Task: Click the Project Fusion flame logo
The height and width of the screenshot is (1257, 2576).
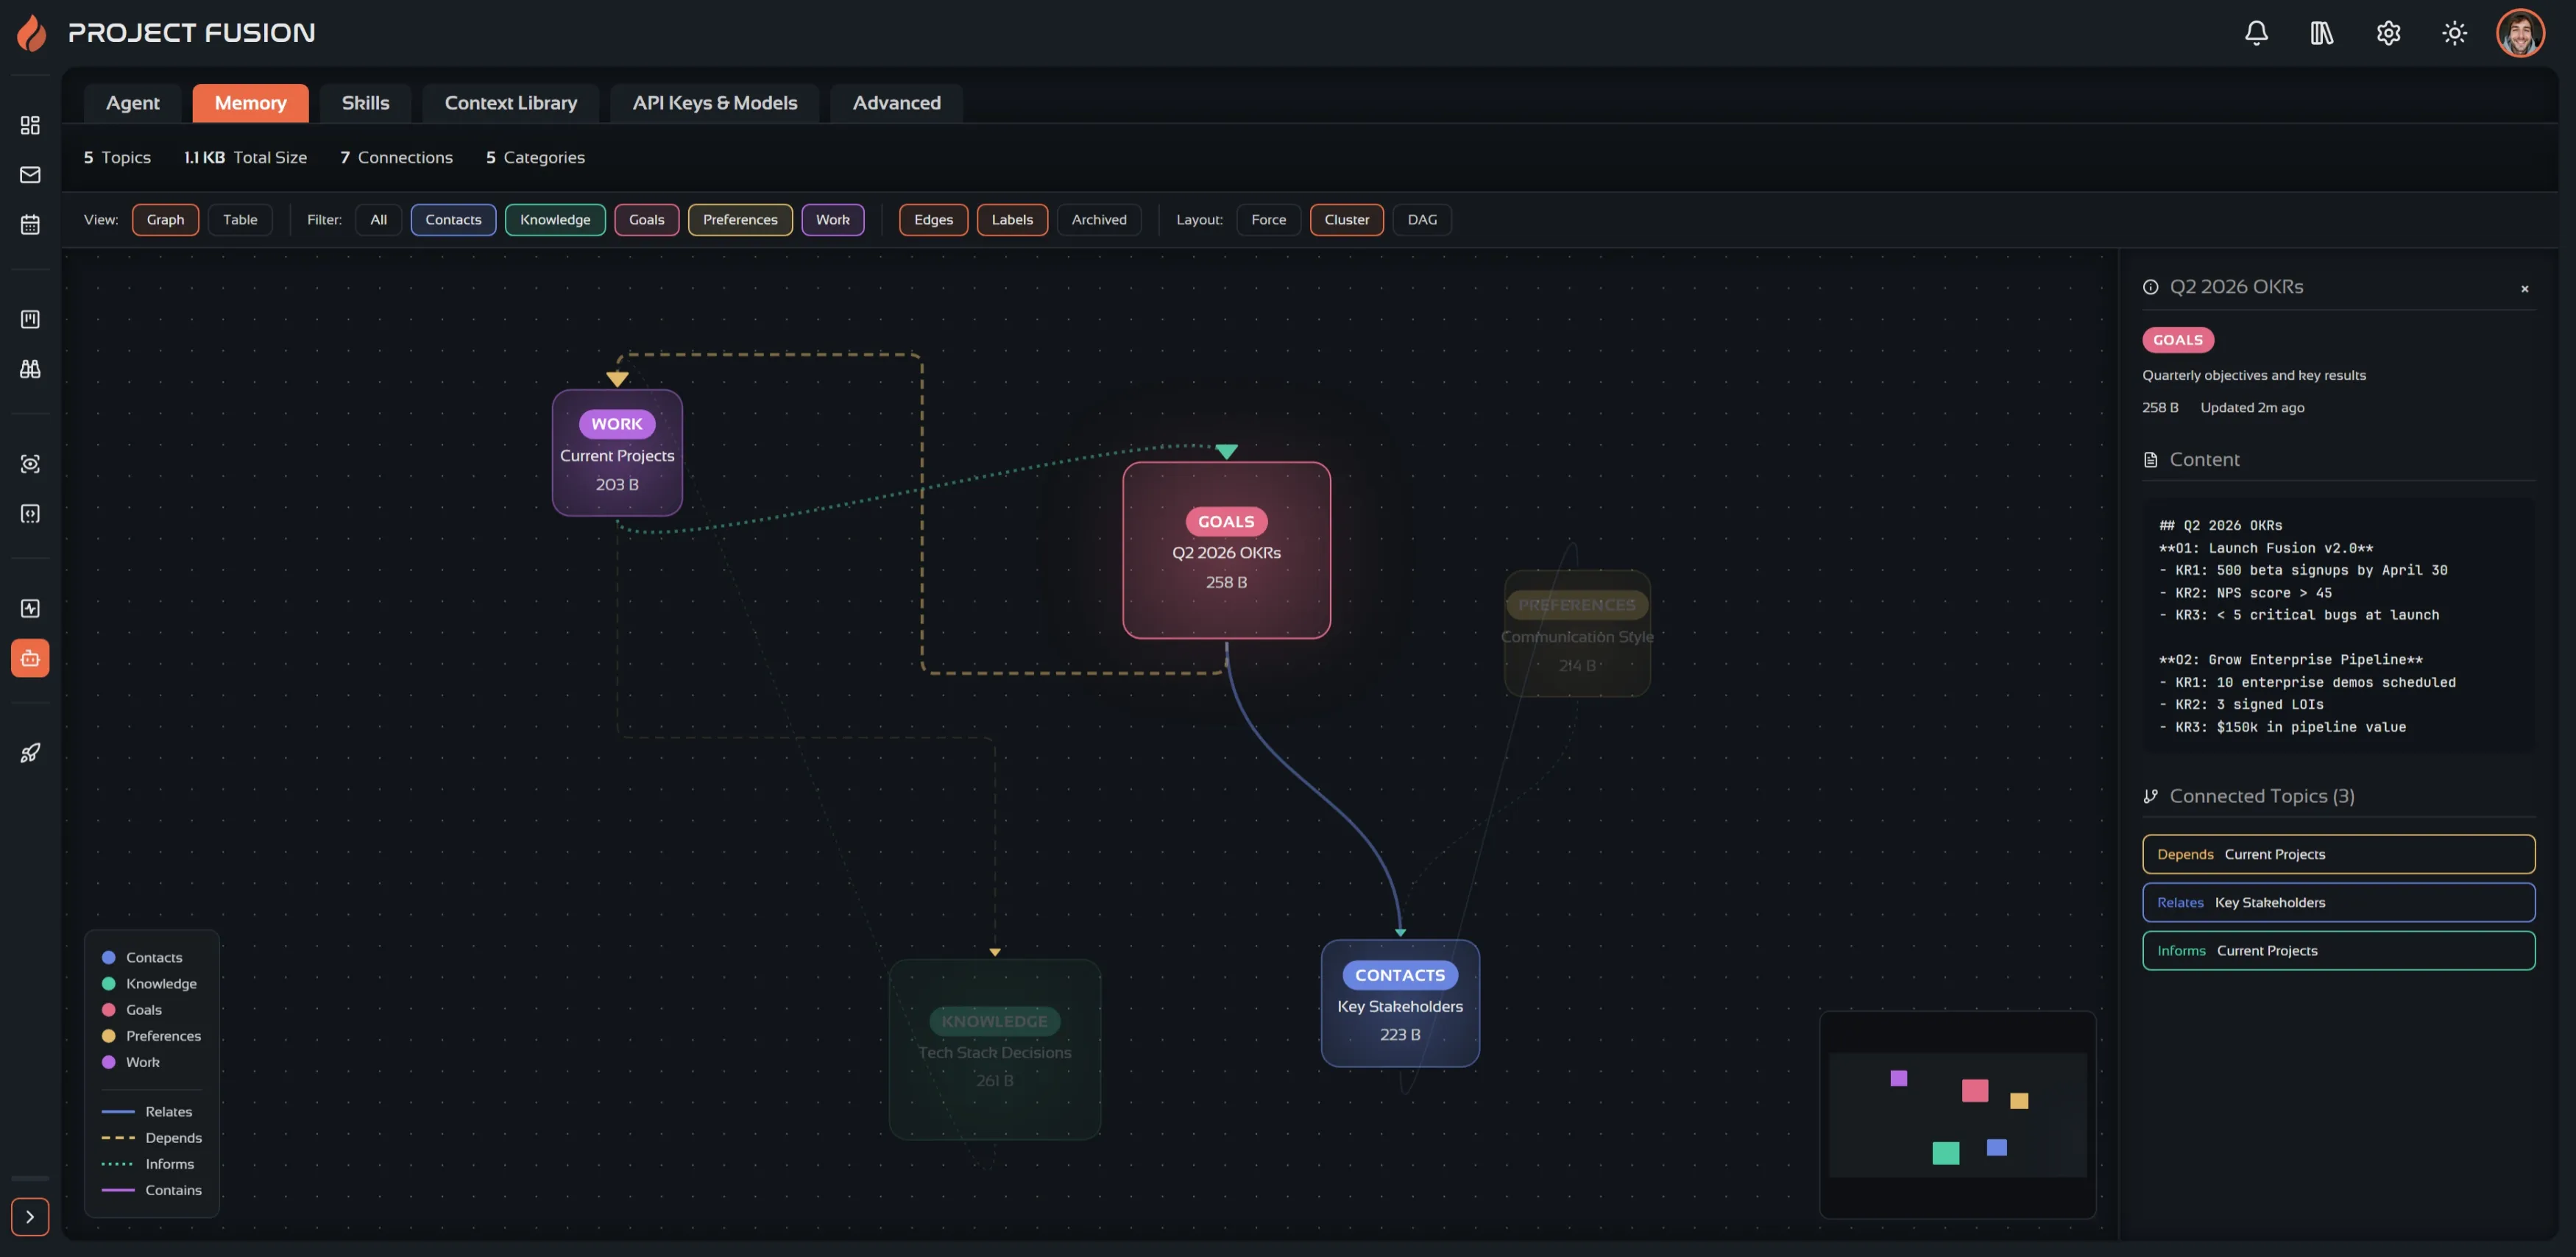Action: pyautogui.click(x=32, y=33)
